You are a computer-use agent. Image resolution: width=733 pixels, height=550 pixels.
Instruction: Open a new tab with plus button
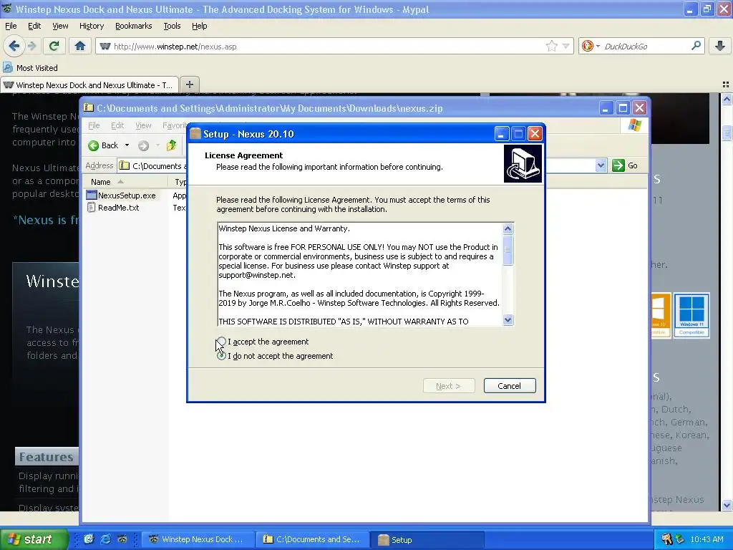(189, 85)
